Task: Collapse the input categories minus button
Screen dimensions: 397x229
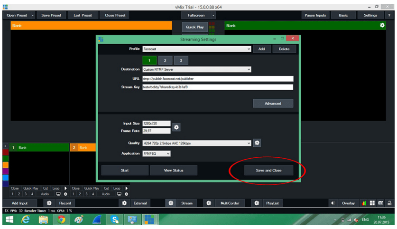Action: tap(5, 146)
